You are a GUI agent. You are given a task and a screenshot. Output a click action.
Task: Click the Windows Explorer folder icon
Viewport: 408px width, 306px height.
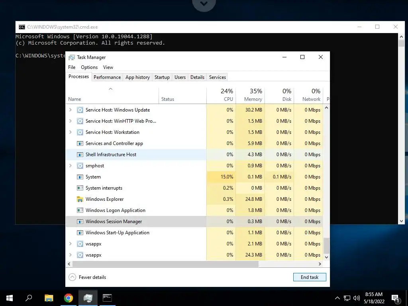coord(80,199)
